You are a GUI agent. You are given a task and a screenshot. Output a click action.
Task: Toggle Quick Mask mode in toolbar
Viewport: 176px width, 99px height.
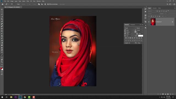[x=2, y=72]
